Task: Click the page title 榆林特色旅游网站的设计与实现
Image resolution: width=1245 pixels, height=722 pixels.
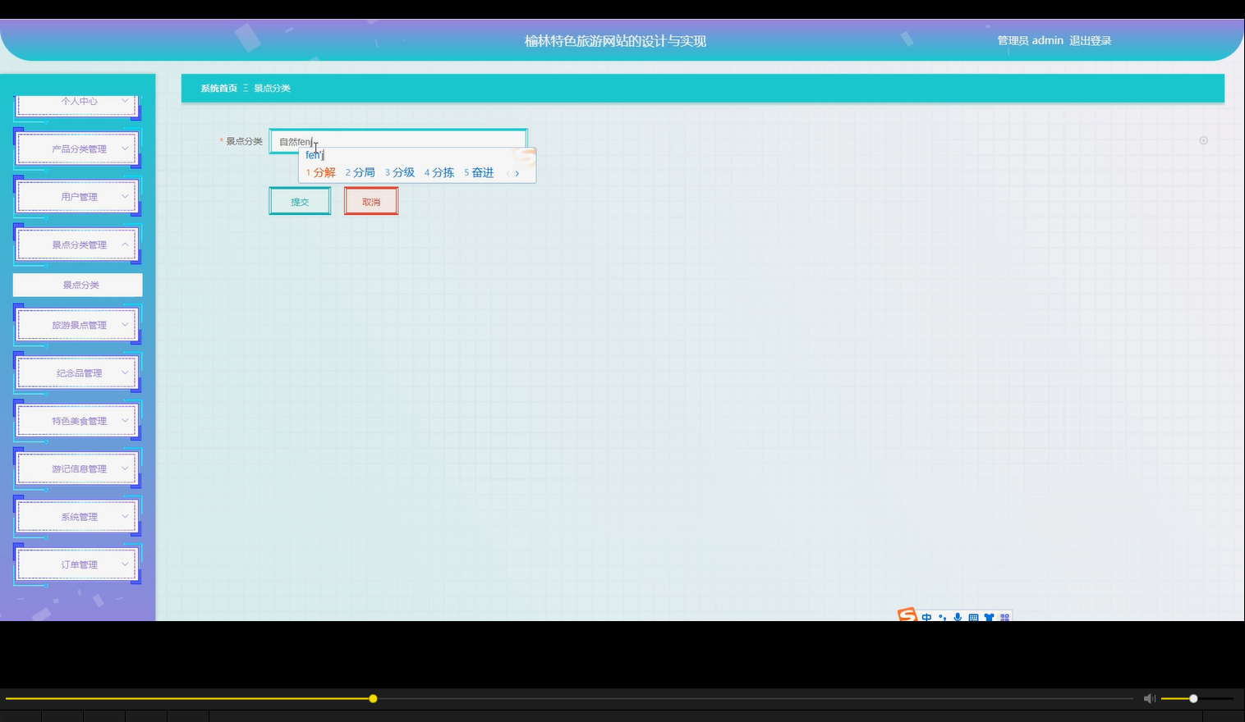Action: pos(616,41)
